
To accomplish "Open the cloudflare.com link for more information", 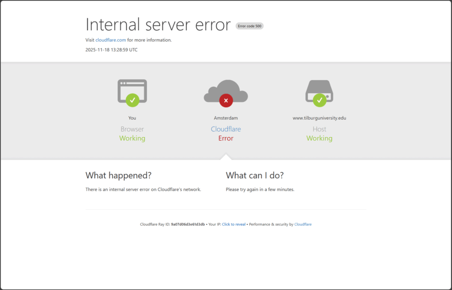I will [x=111, y=40].
